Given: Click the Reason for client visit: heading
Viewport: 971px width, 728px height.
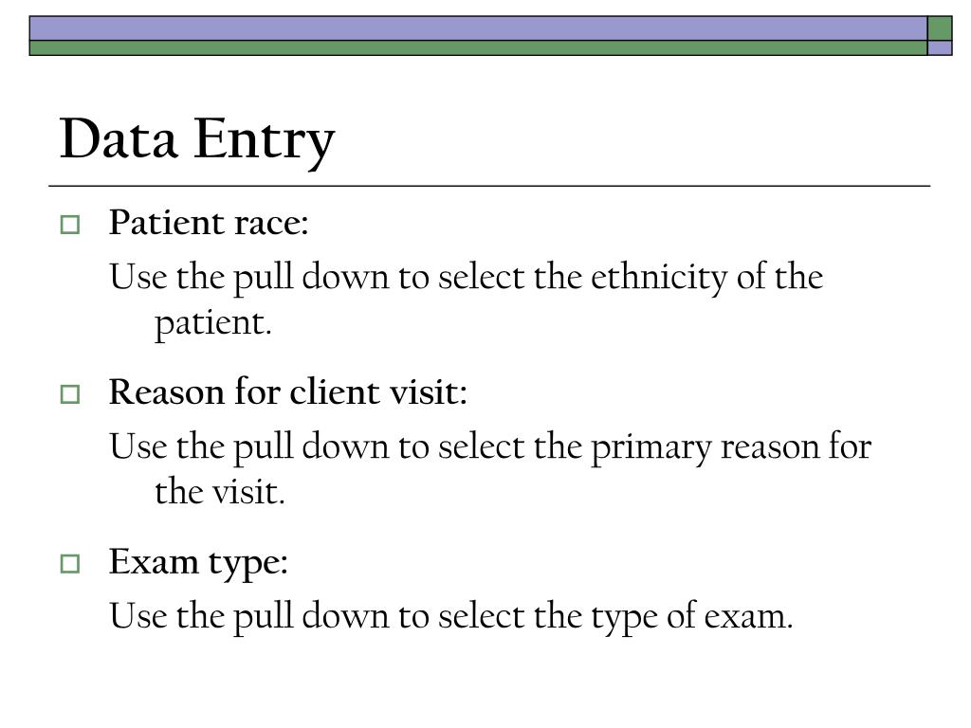Looking at the screenshot, I should (288, 391).
